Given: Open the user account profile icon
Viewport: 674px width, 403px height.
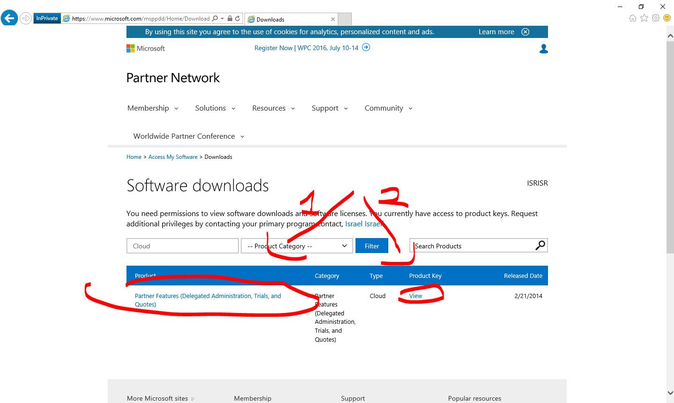Looking at the screenshot, I should point(543,49).
